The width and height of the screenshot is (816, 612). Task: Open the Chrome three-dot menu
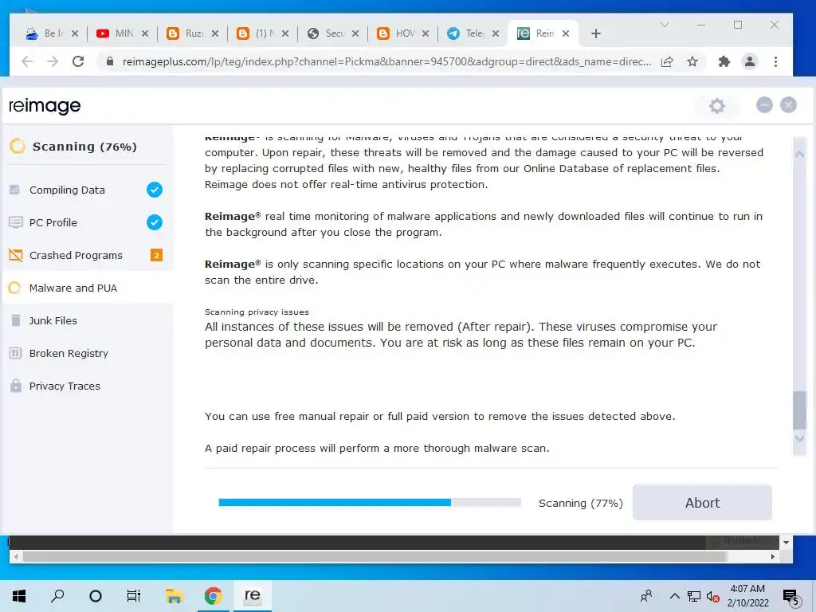775,61
